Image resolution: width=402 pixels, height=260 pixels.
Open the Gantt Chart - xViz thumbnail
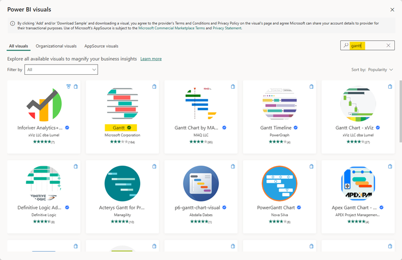pos(358,104)
